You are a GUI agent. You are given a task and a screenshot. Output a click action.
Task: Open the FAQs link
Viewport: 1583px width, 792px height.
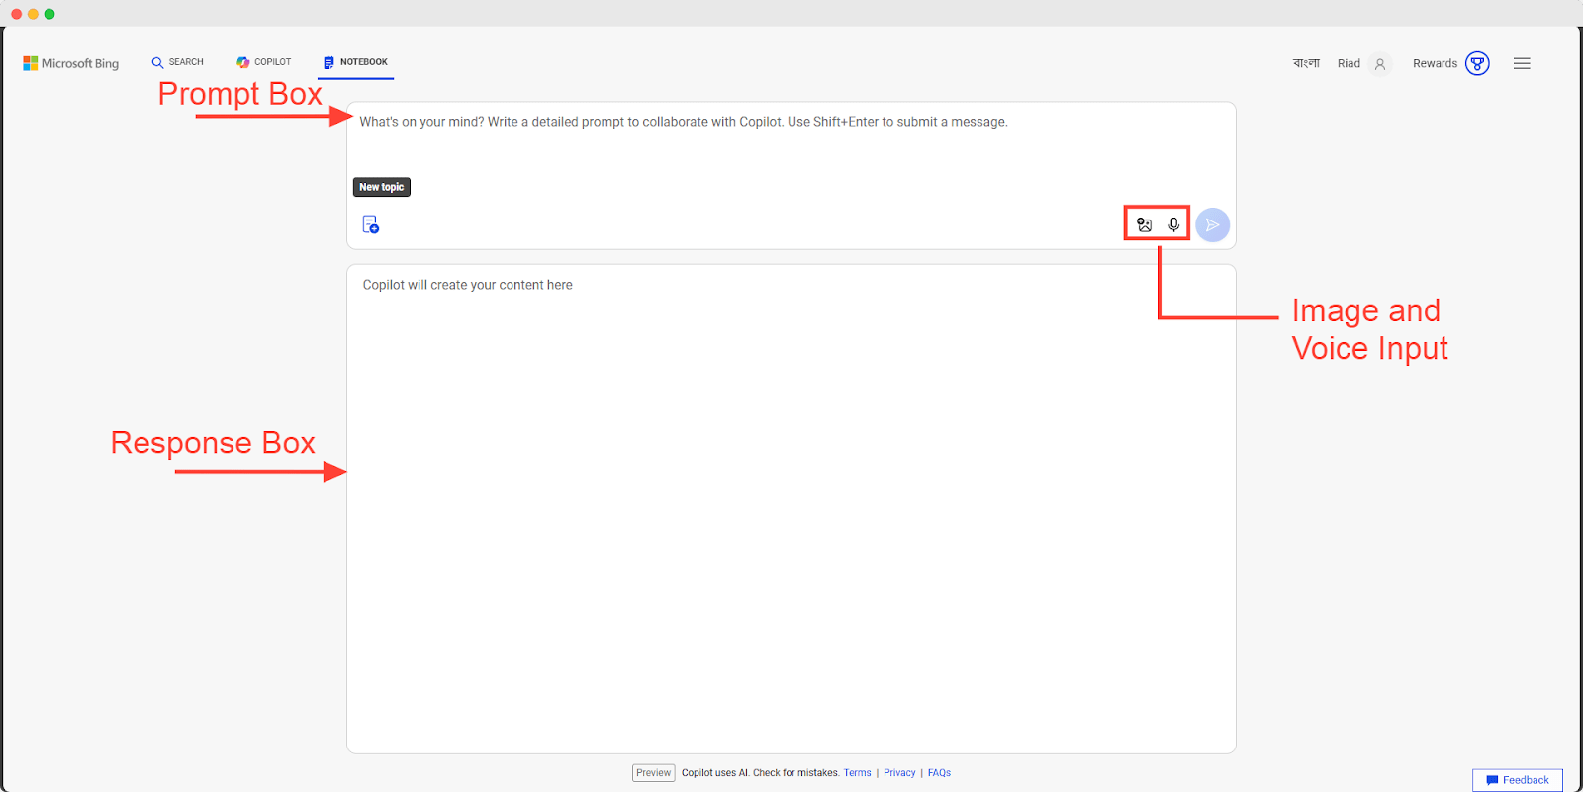pos(939,773)
